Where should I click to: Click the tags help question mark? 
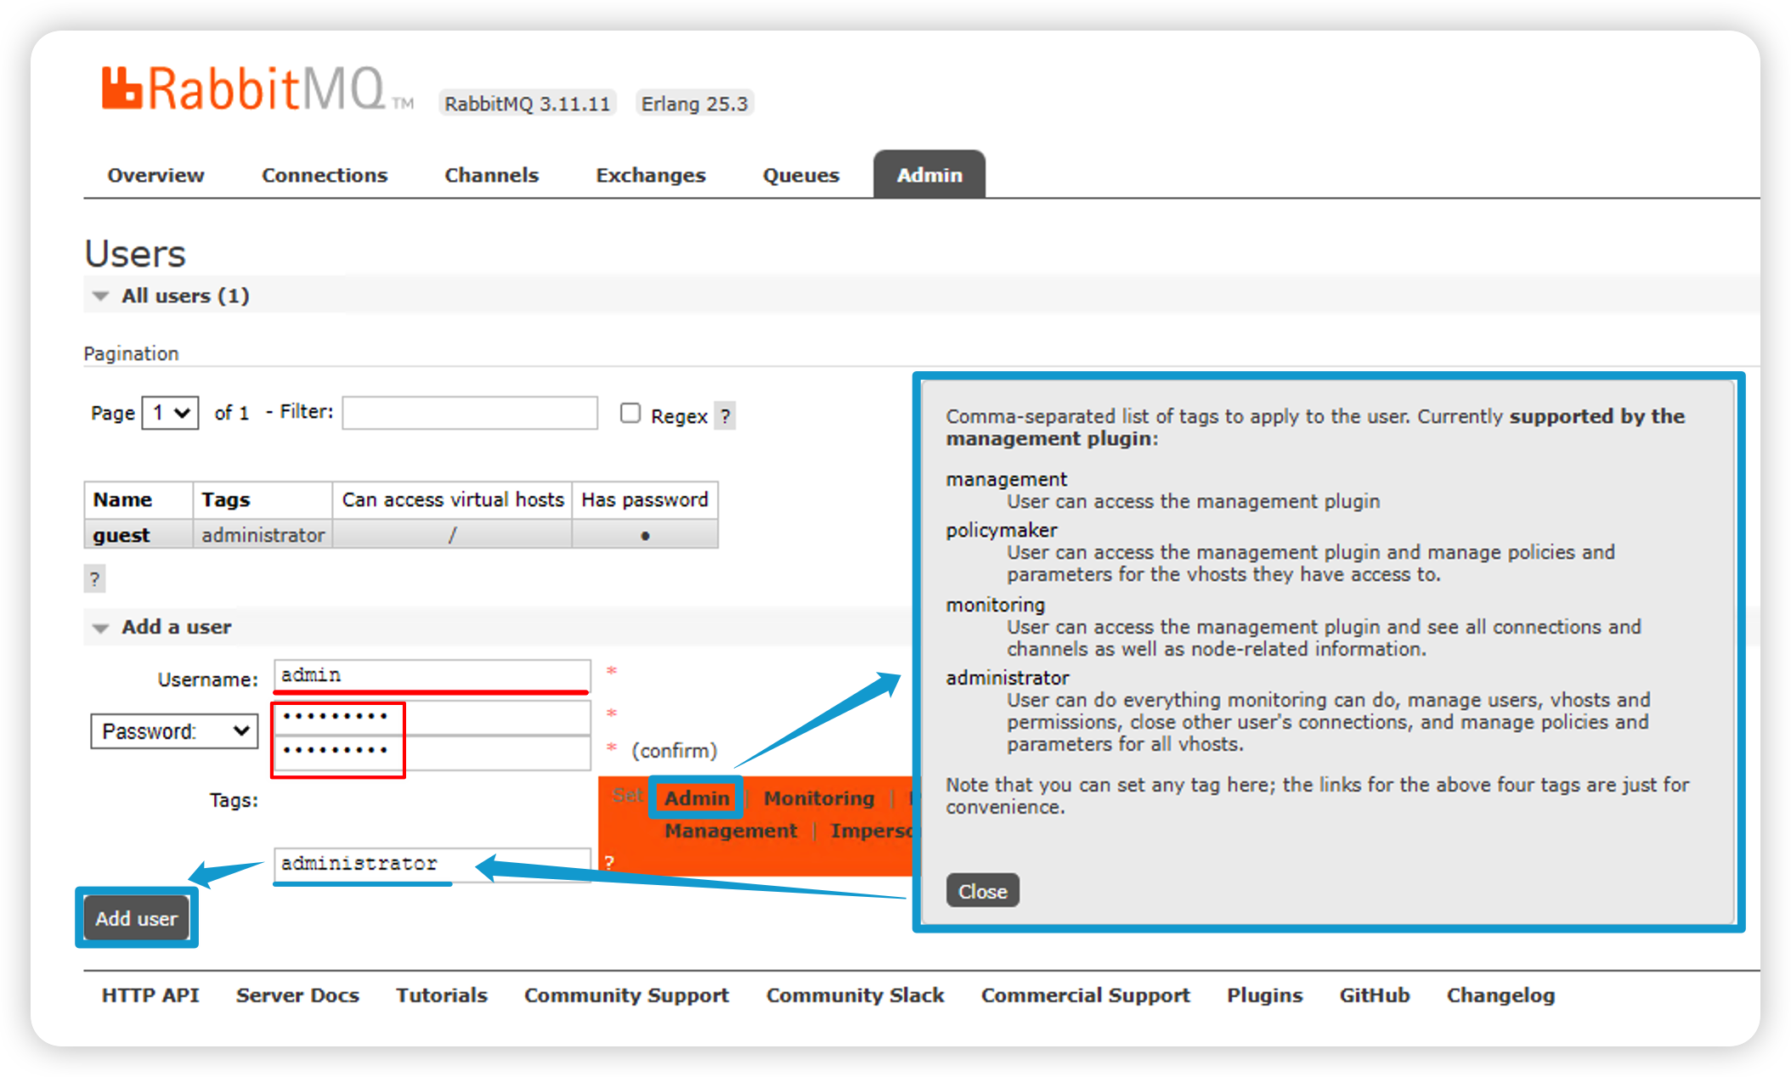[609, 862]
